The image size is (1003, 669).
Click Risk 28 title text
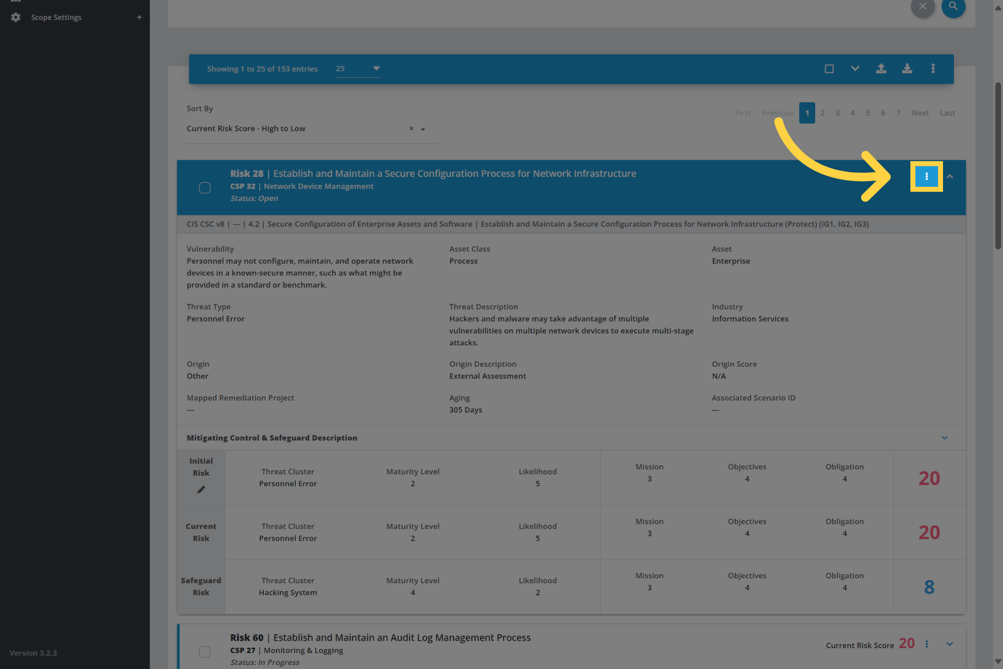click(433, 173)
